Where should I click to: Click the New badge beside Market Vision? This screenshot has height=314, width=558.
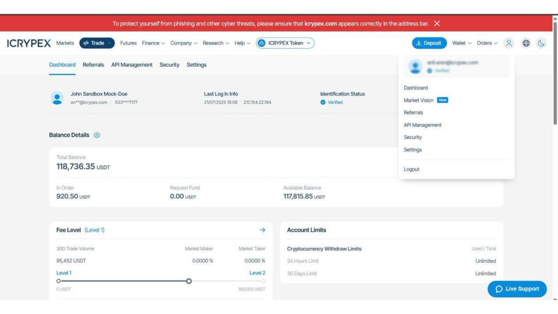click(442, 100)
